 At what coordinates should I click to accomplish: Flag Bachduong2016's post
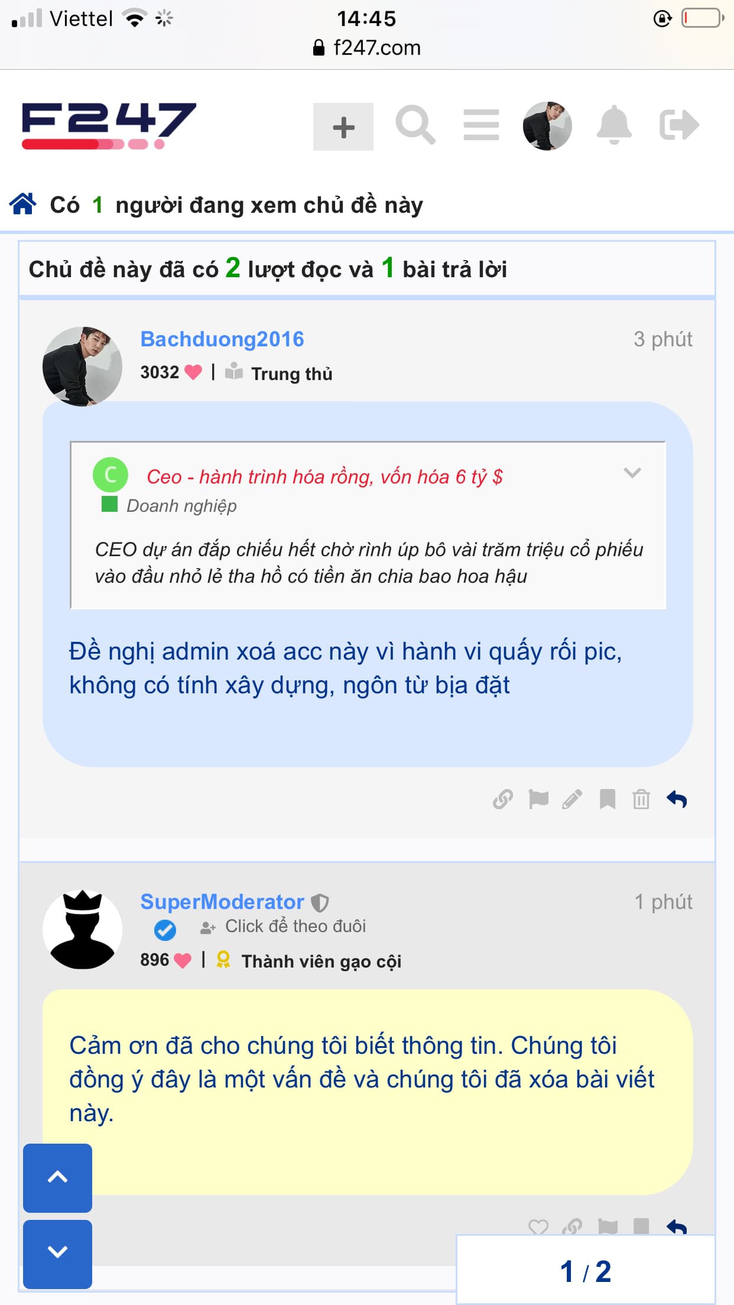point(538,799)
